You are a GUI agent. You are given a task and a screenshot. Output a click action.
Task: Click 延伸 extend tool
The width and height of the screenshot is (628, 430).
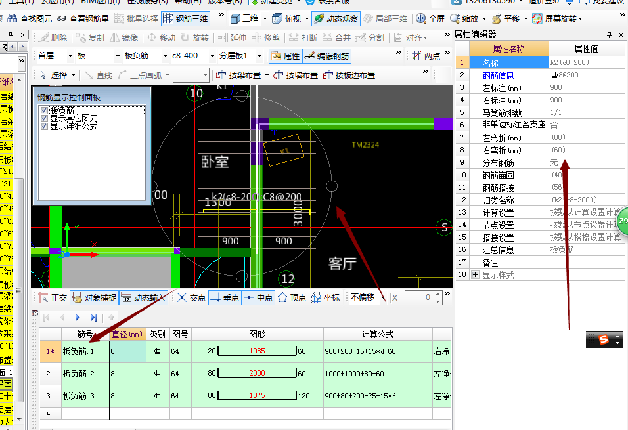(233, 37)
